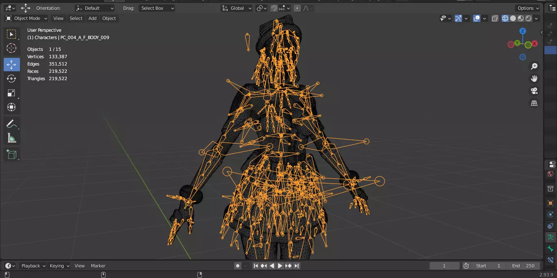
Task: Activate the 3D Cursor tool
Action: click(11, 48)
